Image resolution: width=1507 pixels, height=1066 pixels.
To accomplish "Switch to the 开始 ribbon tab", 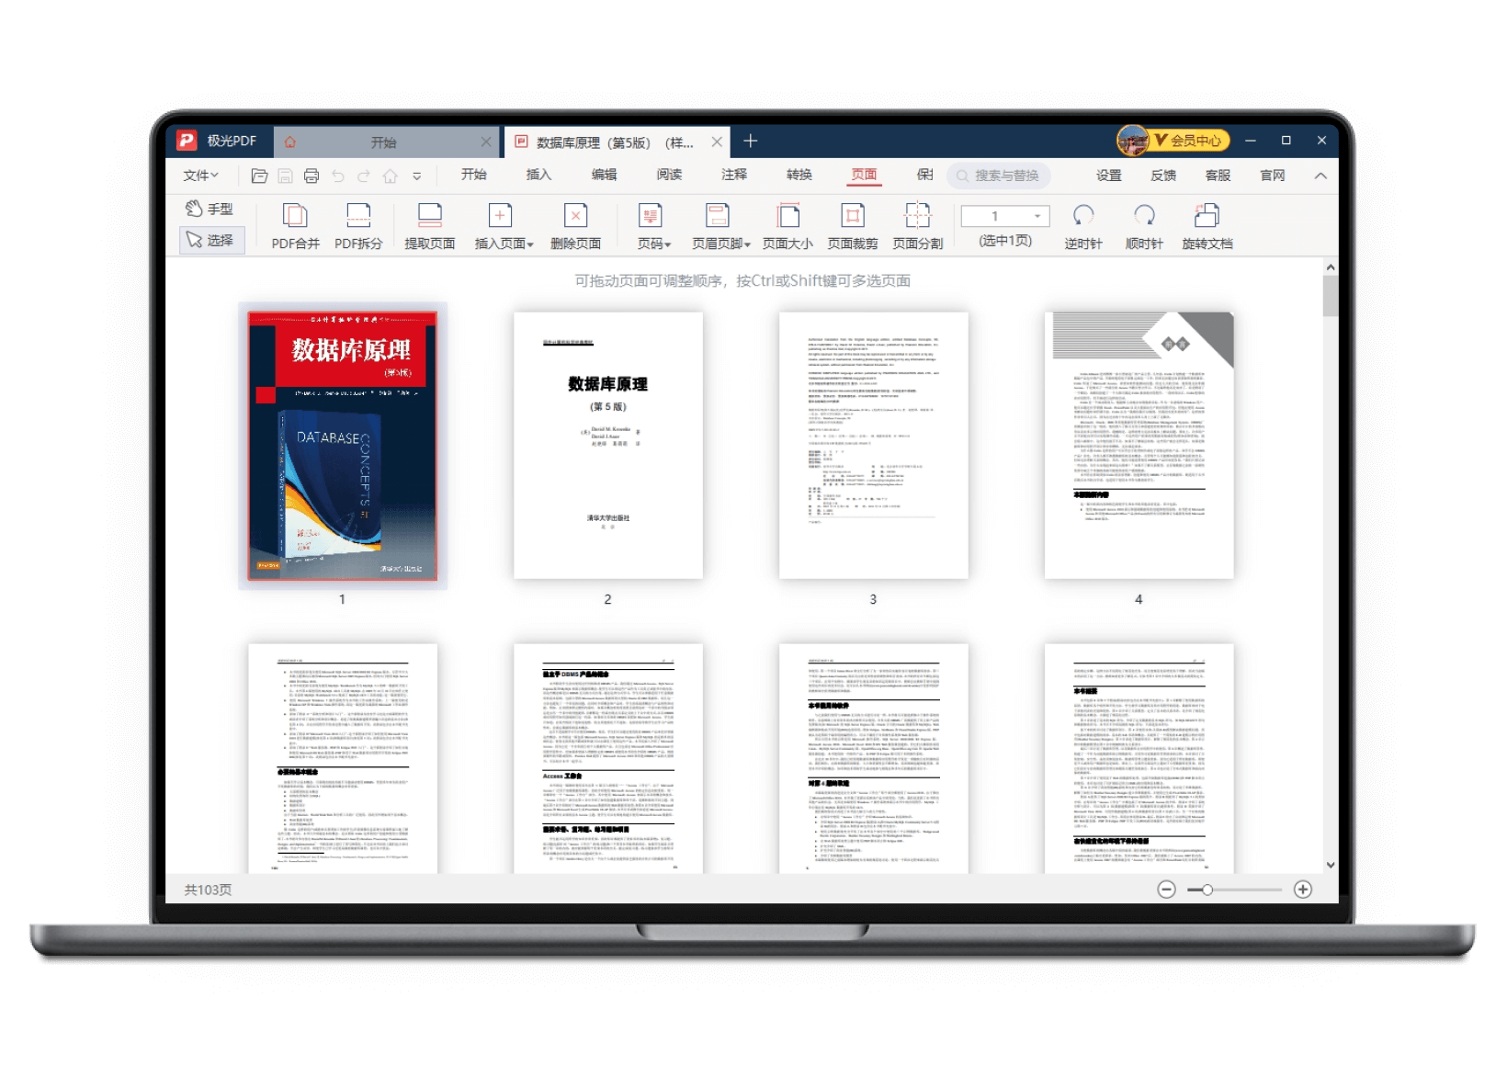I will 474,175.
